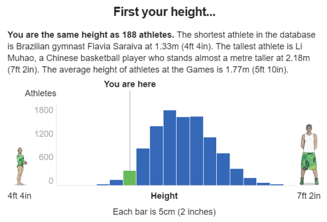327x222 pixels.
Task: Select the green highlighted histogram bar
Action: 130,178
